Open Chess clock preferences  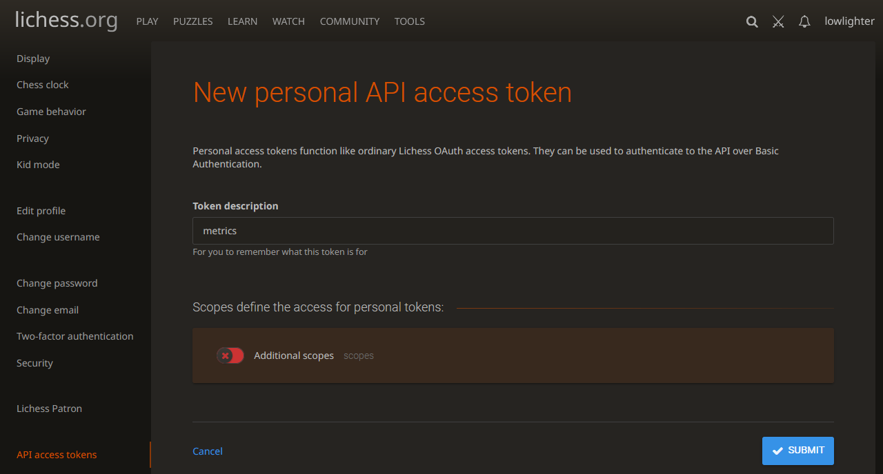click(x=43, y=85)
